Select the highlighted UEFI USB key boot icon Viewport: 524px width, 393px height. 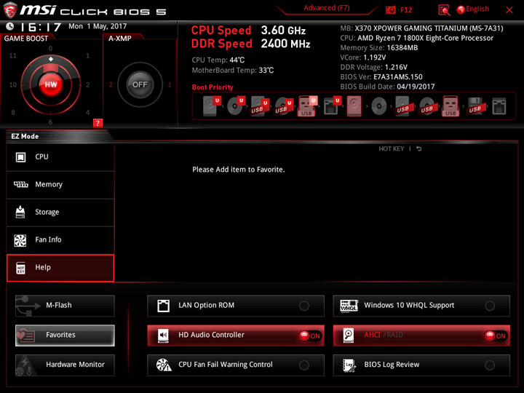307,106
